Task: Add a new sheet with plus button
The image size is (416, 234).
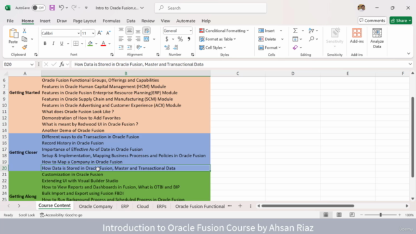Action: pos(240,206)
